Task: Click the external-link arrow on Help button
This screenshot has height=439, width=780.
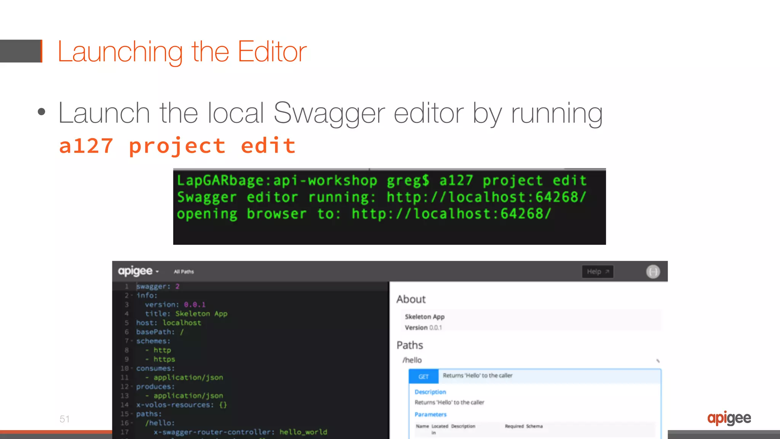Action: click(x=607, y=271)
